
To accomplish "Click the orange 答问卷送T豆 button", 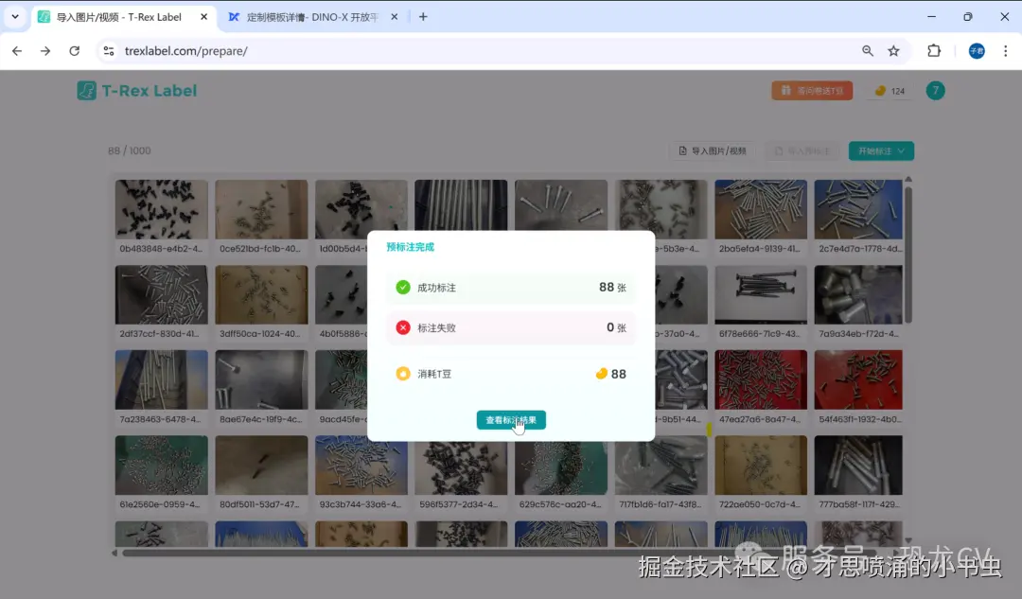I will (812, 90).
